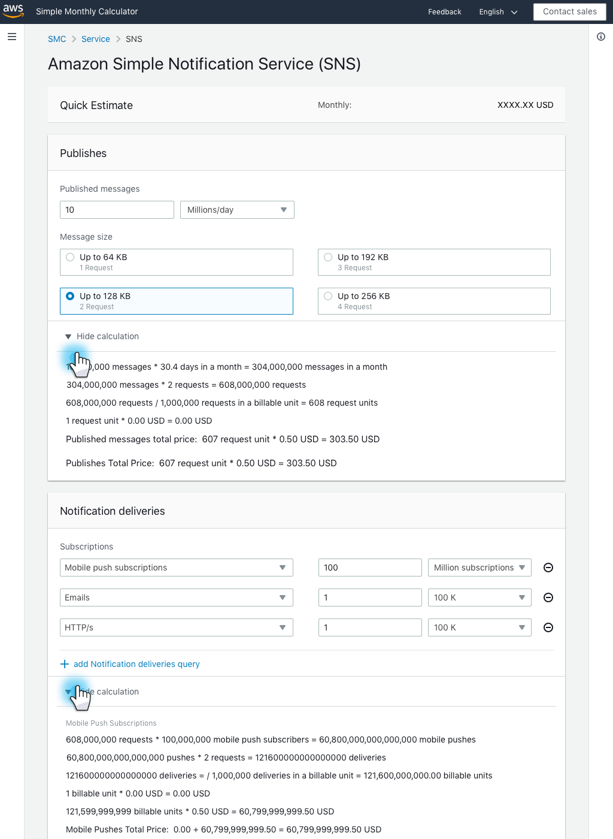The width and height of the screenshot is (613, 839).
Task: Choose the Up to 128 KB option
Action: pyautogui.click(x=70, y=296)
